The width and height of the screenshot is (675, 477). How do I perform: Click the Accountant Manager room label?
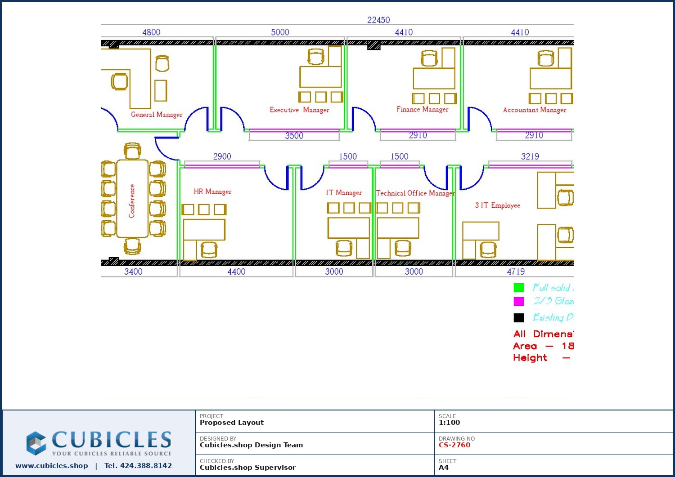click(535, 110)
